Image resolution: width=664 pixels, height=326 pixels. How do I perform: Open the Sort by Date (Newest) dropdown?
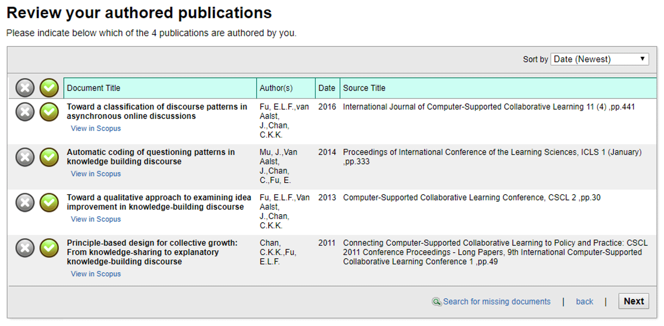[x=600, y=59]
